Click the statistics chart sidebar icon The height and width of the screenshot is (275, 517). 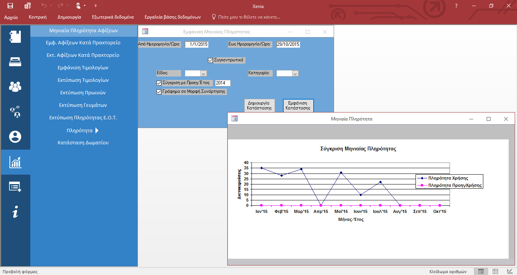tap(15, 162)
